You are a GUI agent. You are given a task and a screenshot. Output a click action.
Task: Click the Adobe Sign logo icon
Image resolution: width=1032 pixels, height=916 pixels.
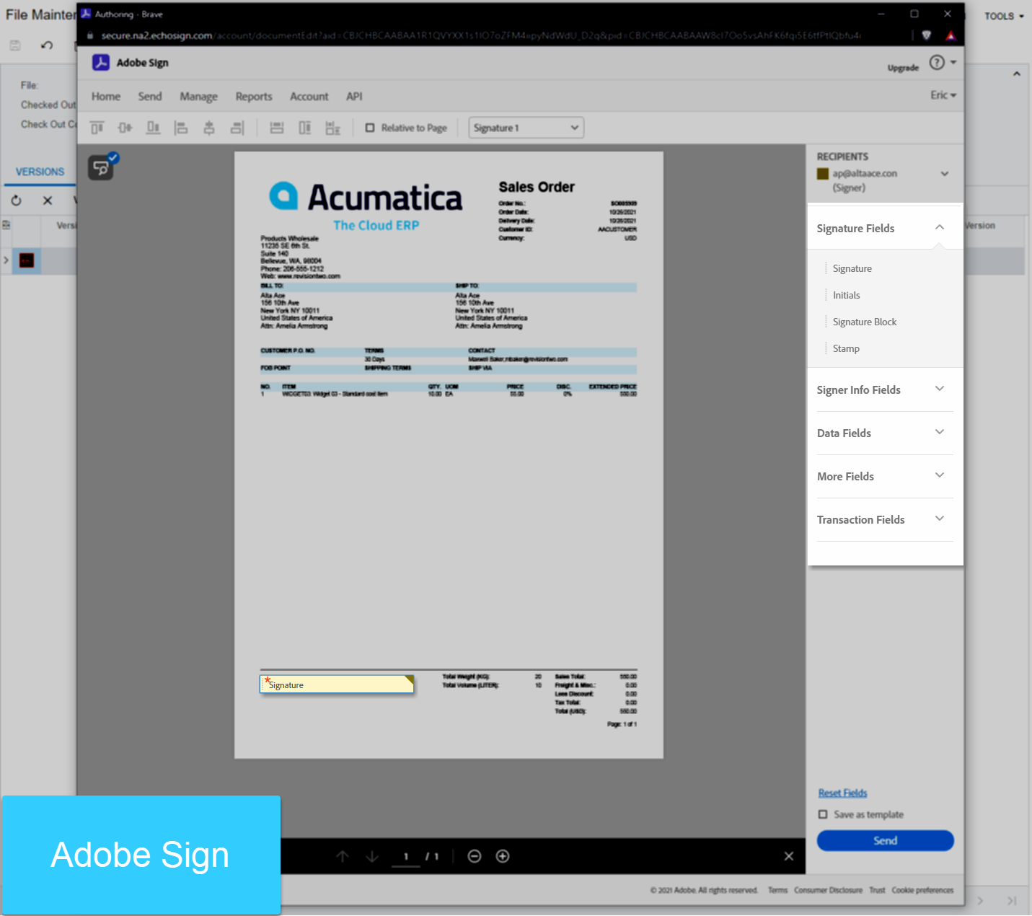pos(100,63)
